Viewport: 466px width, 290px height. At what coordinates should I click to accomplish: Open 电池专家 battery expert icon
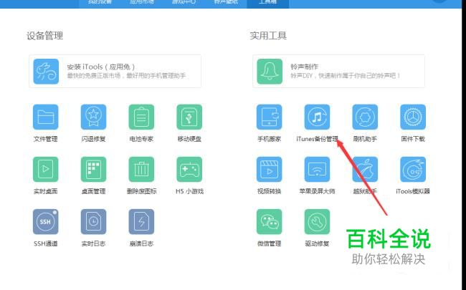(x=141, y=117)
